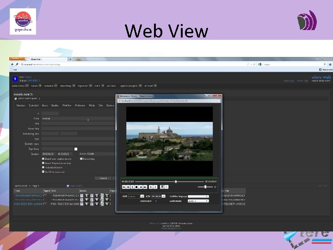Image resolution: width=333 pixels, height=250 pixels.
Task: Click the video preview frame
Action: point(169,141)
